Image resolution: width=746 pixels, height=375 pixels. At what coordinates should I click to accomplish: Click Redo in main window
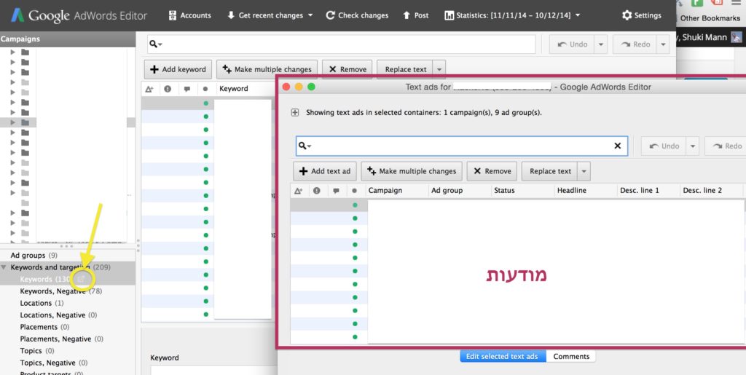(x=635, y=44)
